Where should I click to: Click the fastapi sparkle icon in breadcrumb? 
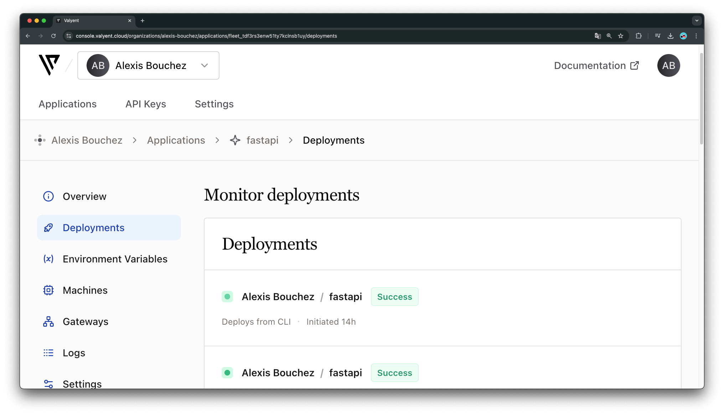point(235,140)
